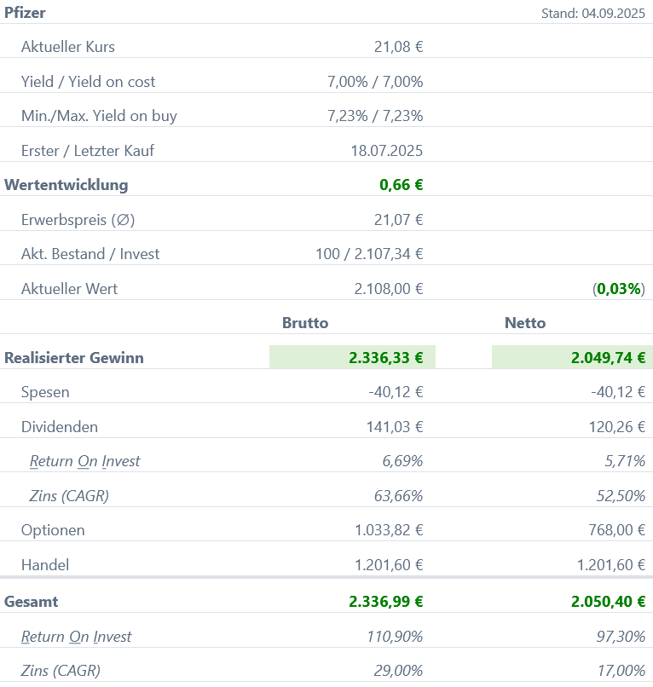Click the 'Spesen' row label
Viewport: 653px width, 687px height.
click(45, 392)
